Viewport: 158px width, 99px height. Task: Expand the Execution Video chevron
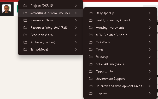[x=76, y=35]
